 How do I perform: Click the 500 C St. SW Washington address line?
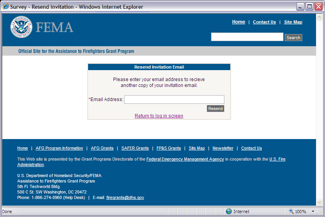click(52, 192)
